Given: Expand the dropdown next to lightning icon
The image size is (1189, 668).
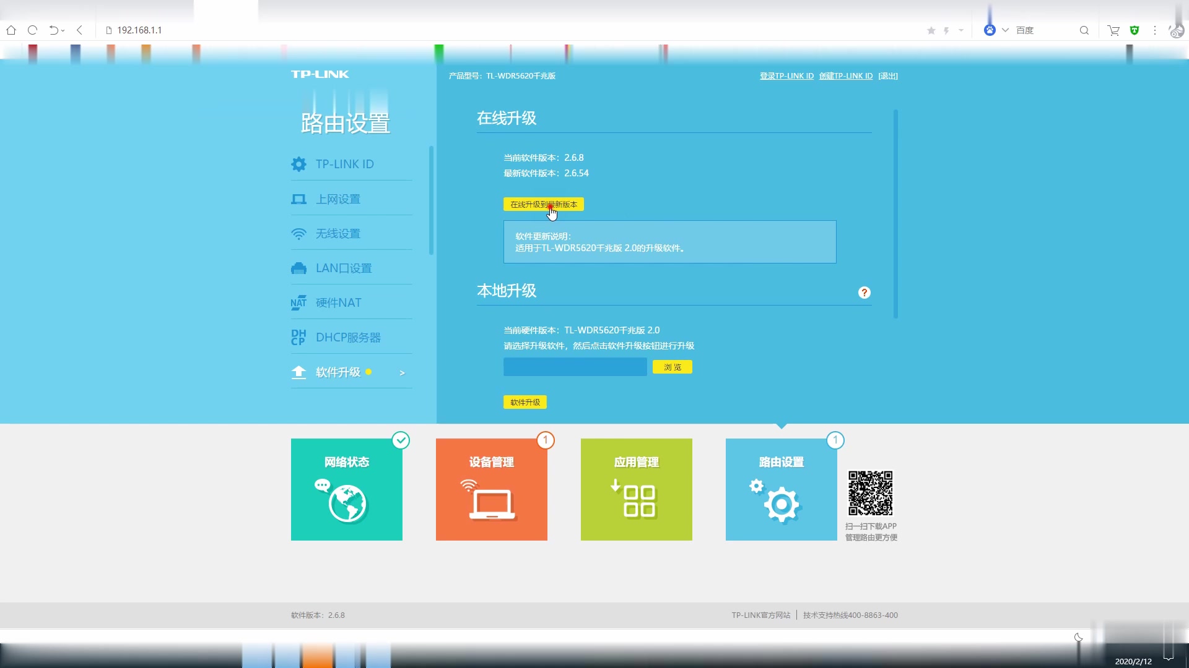Looking at the screenshot, I should pyautogui.click(x=961, y=30).
